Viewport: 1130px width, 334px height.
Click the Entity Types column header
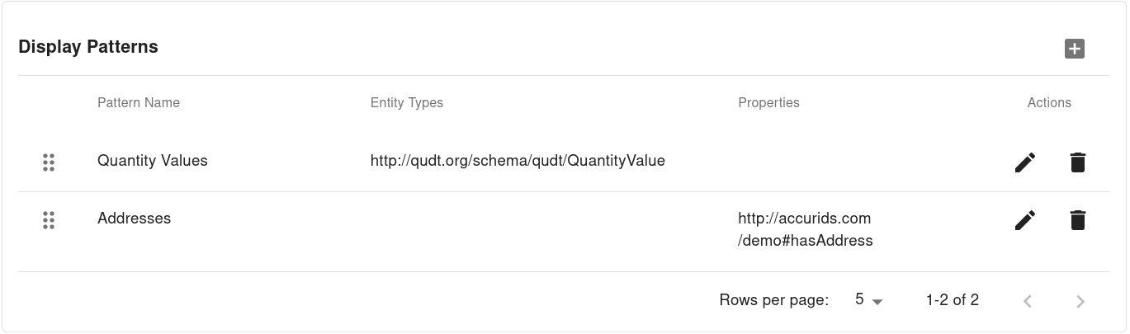coord(407,103)
